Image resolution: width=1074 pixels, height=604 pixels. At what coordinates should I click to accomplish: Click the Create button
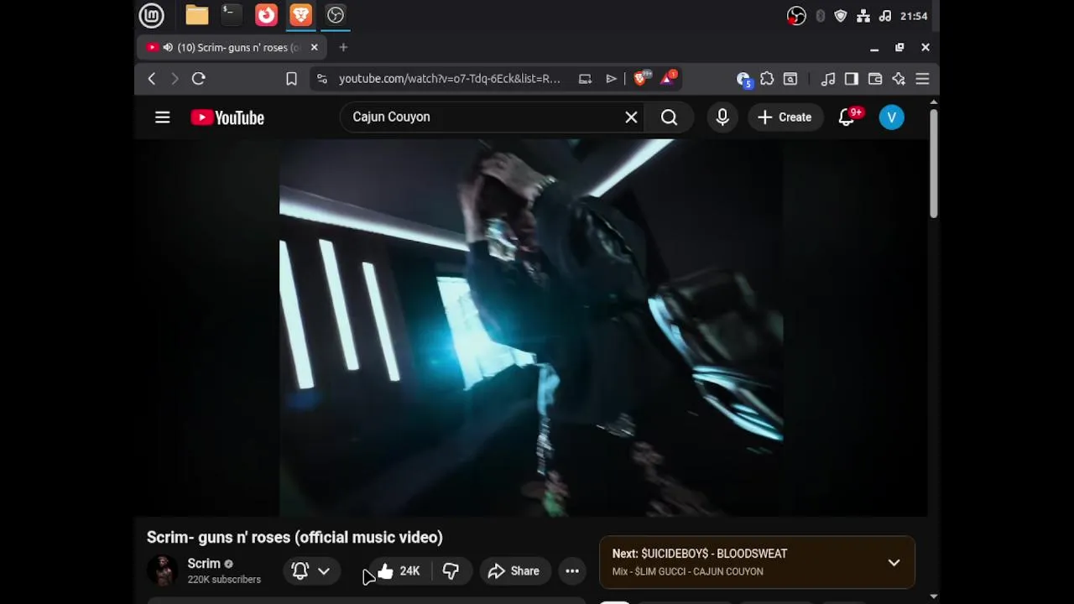click(x=785, y=117)
